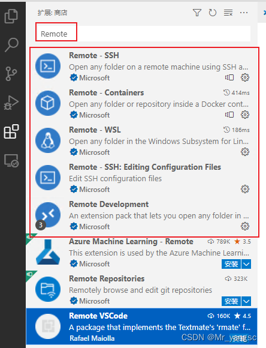Viewport: 266px width, 348px height.
Task: Click remote sync icon for Remote - Containers
Action: 229,115
